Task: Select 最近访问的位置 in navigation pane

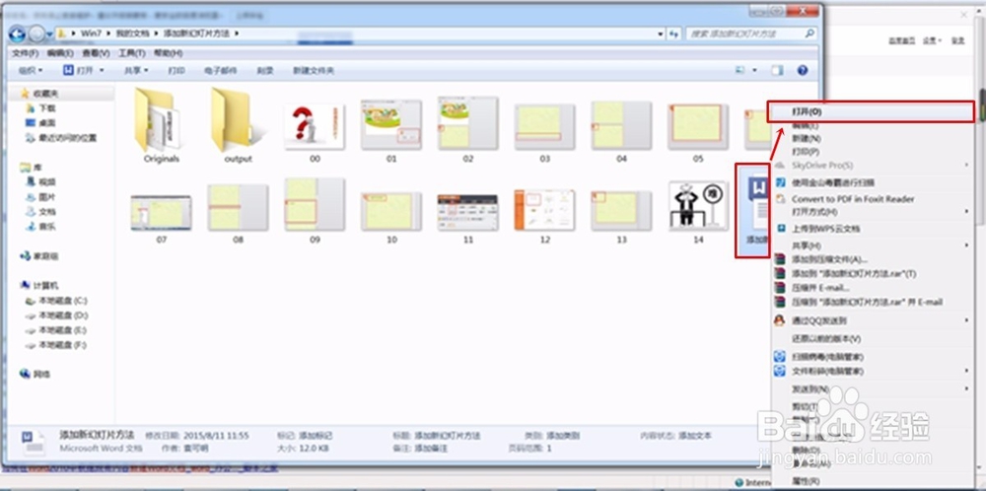Action: (67, 138)
